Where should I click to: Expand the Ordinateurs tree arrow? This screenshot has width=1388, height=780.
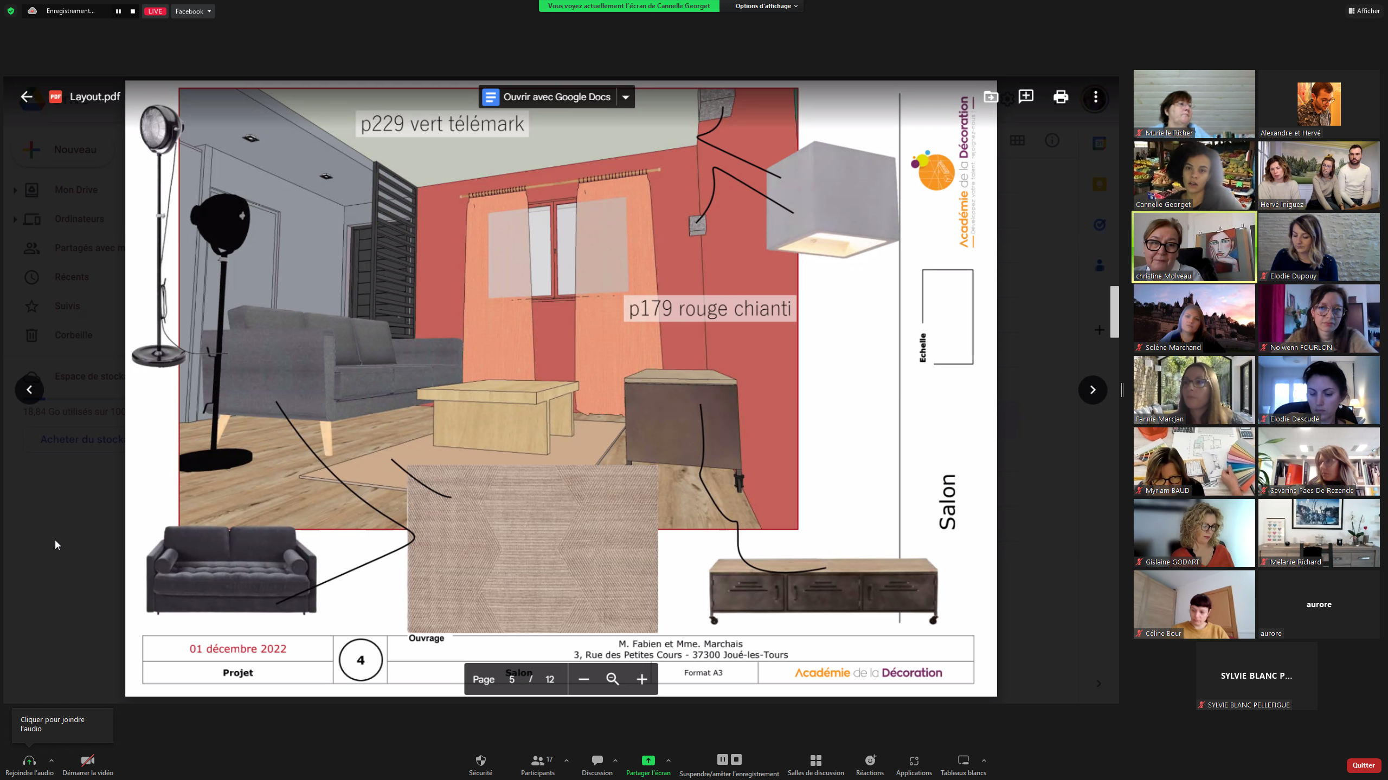coord(15,219)
